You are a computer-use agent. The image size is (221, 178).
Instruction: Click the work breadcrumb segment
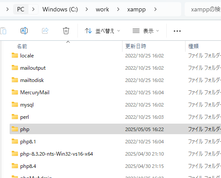pos(102,9)
